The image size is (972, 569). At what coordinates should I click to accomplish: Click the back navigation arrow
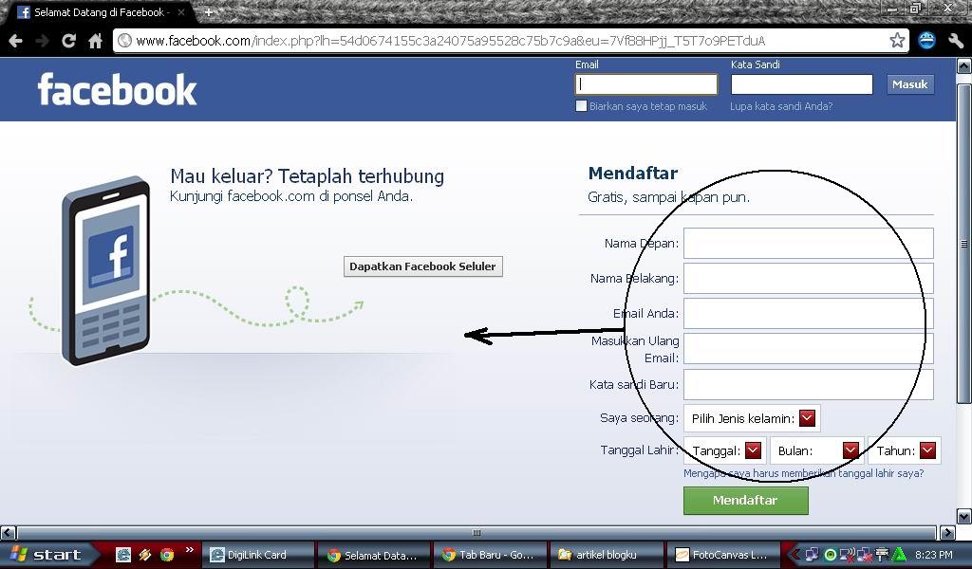(14, 41)
